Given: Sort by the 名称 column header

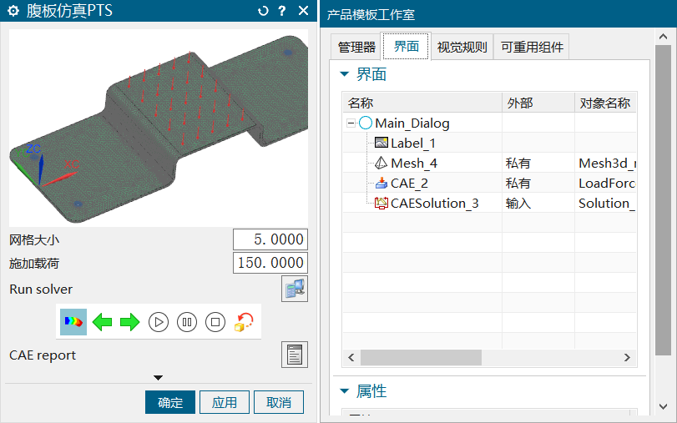Looking at the screenshot, I should (422, 103).
